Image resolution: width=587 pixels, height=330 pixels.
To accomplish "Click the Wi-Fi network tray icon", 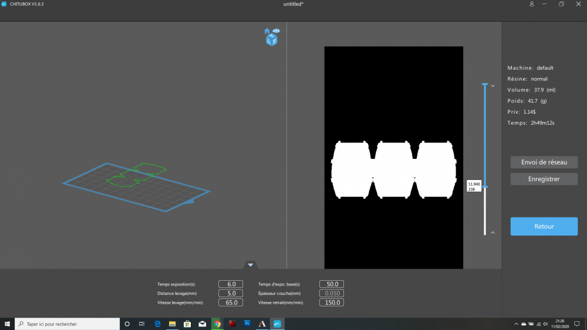I will click(x=538, y=324).
